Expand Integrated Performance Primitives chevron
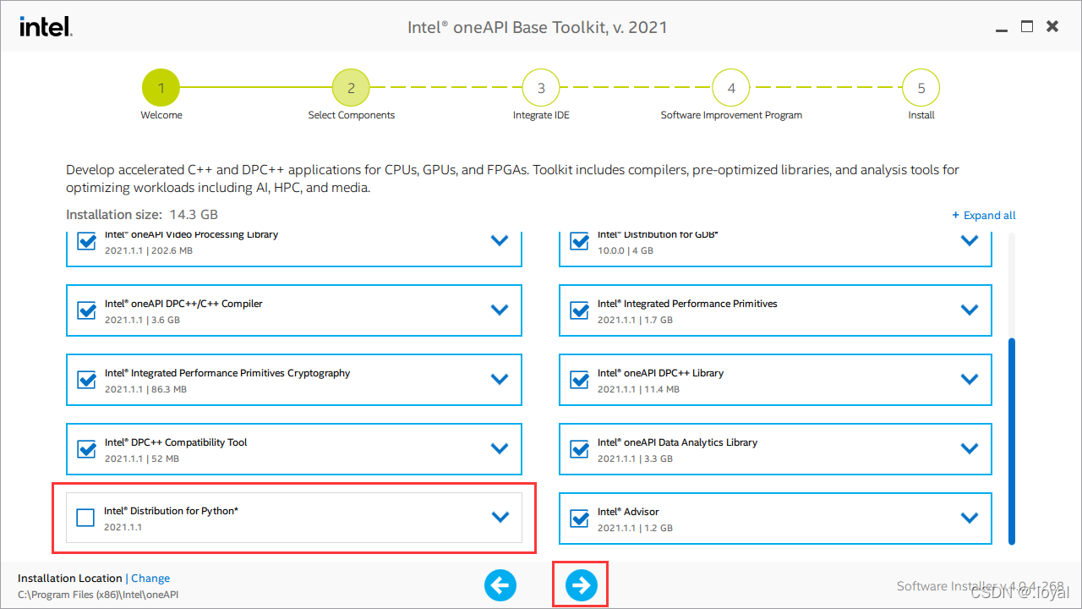 tap(970, 310)
